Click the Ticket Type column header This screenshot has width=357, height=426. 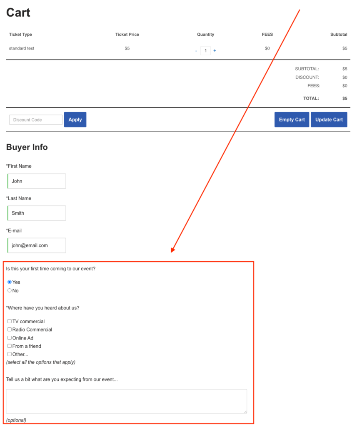20,35
